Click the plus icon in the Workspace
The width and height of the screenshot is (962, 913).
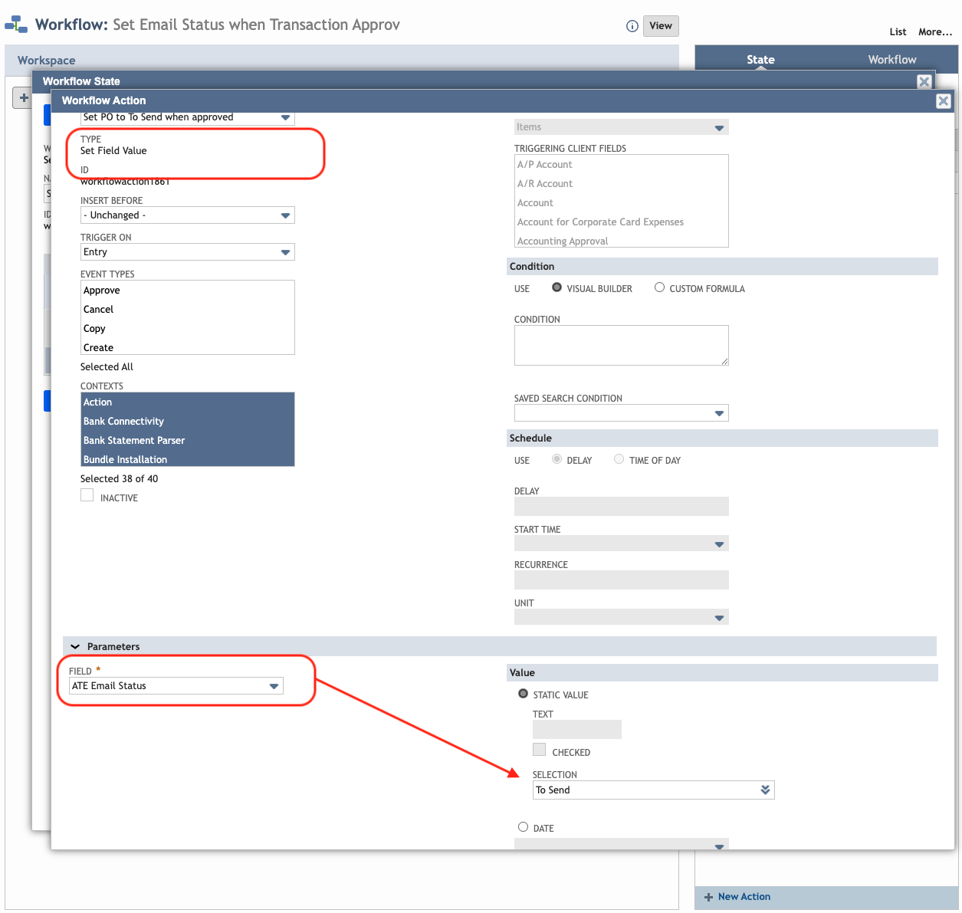point(24,98)
